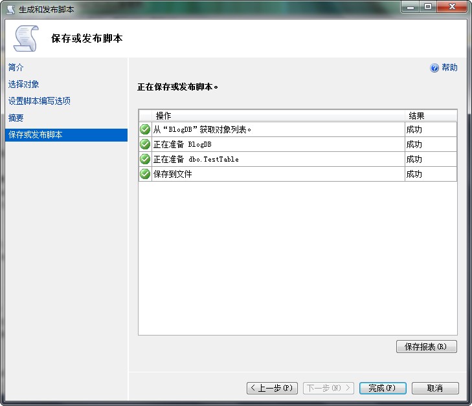The image size is (472, 406).
Task: Click the 取消 button
Action: point(435,388)
